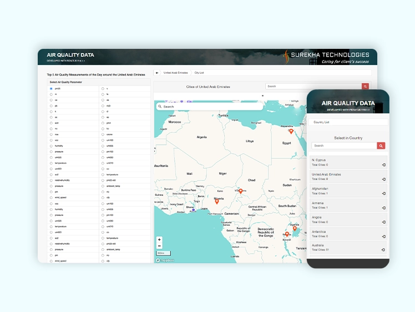
Task: Click the back arrow in the breadcrumb bar
Action: [157, 73]
